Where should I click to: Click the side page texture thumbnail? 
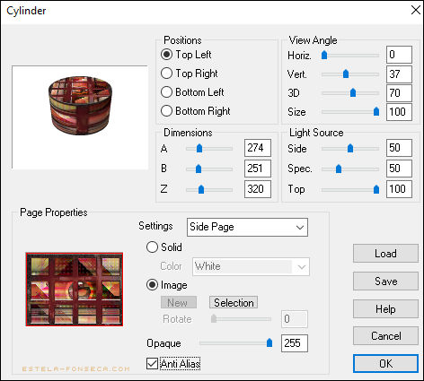tap(75, 290)
